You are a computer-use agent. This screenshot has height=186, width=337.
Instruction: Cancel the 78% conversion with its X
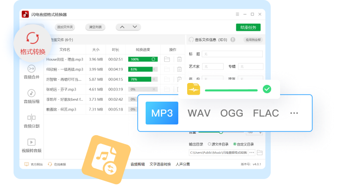154,79
